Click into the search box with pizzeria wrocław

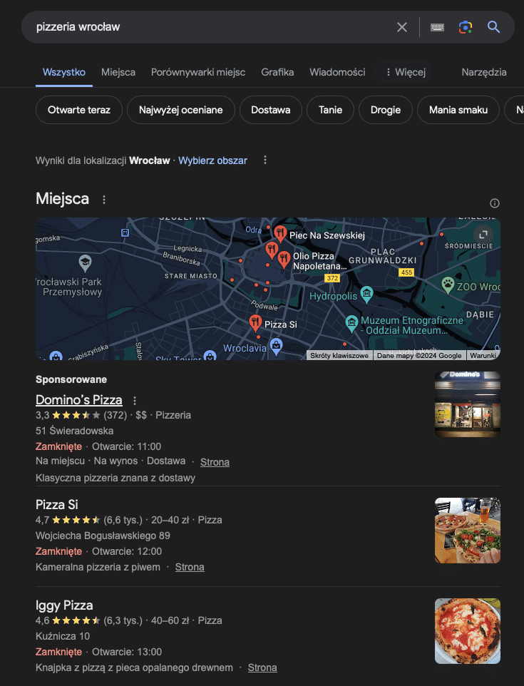[210, 27]
